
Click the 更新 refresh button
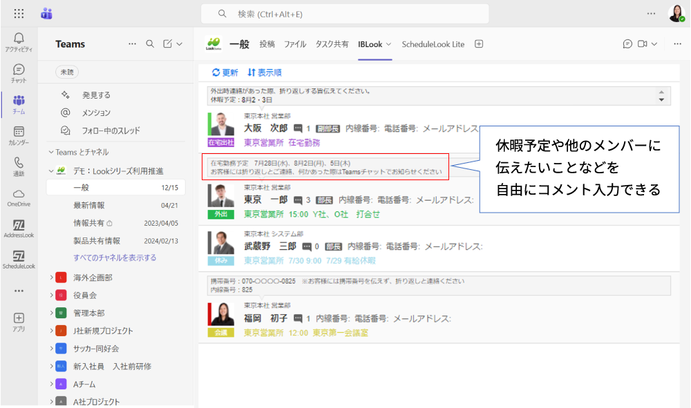pos(225,72)
